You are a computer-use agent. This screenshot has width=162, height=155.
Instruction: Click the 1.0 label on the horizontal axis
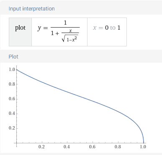click(x=143, y=147)
